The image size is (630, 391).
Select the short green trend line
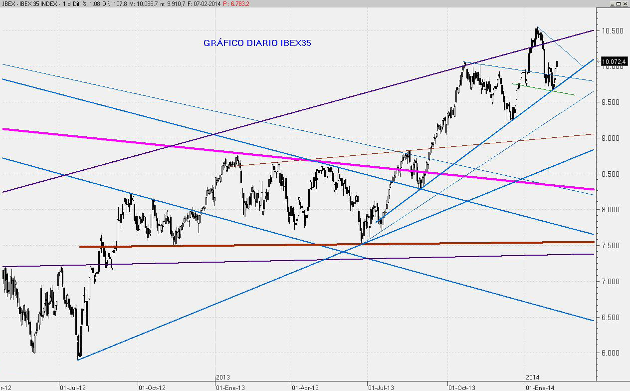coord(544,89)
